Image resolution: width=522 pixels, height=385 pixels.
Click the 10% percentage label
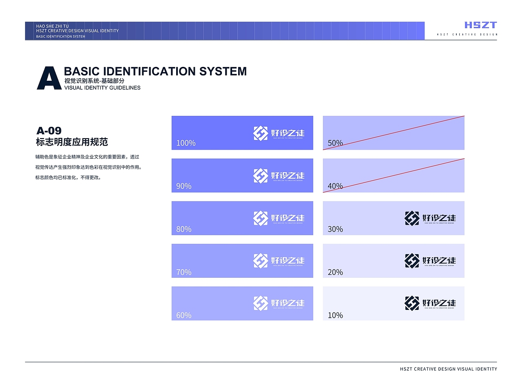[335, 315]
